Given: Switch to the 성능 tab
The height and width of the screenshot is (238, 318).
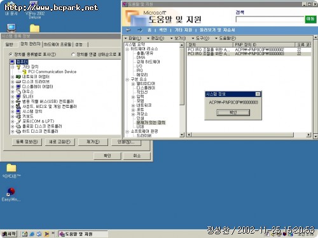Looking at the screenshot, I should point(79,44).
